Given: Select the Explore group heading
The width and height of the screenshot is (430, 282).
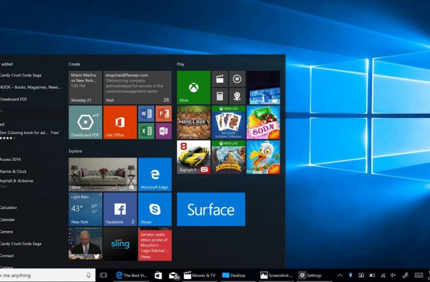Looking at the screenshot, I should pyautogui.click(x=75, y=151).
